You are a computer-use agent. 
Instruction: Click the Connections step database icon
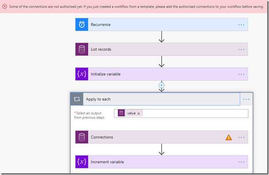(82, 137)
